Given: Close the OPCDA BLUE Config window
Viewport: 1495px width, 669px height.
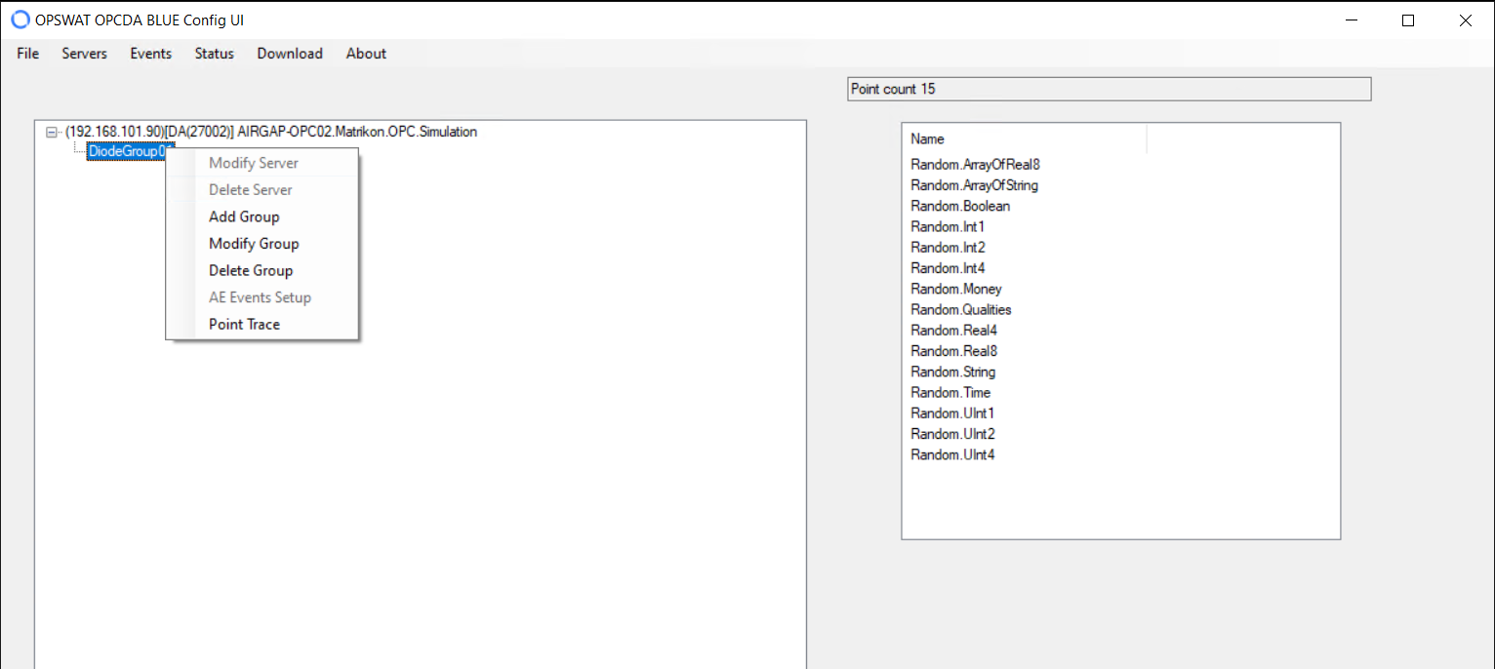Looking at the screenshot, I should (1465, 20).
